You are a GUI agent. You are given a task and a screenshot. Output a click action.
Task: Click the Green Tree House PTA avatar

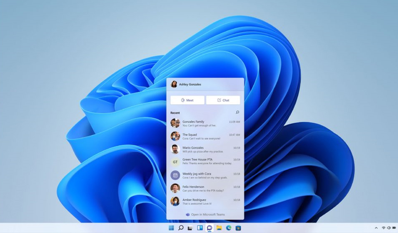[175, 162]
